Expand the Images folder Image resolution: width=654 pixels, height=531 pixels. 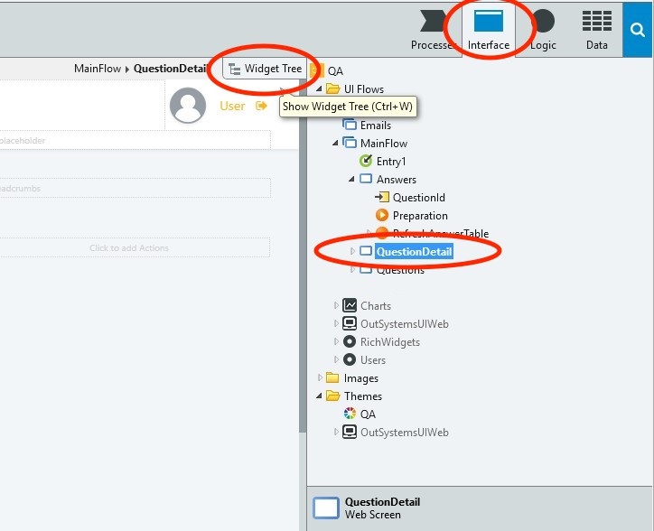(x=320, y=377)
